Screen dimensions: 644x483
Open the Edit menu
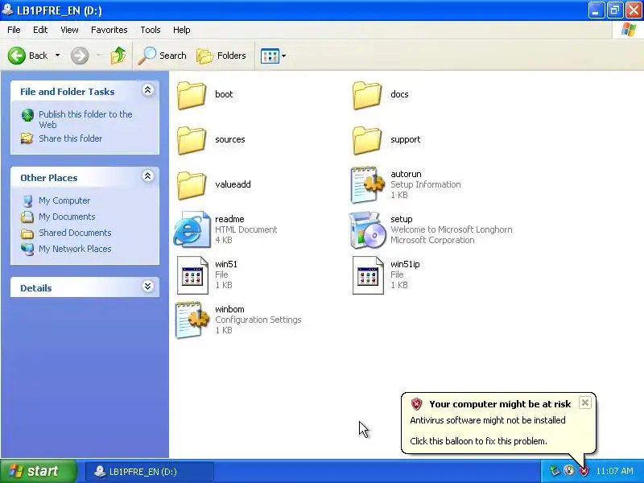point(40,30)
